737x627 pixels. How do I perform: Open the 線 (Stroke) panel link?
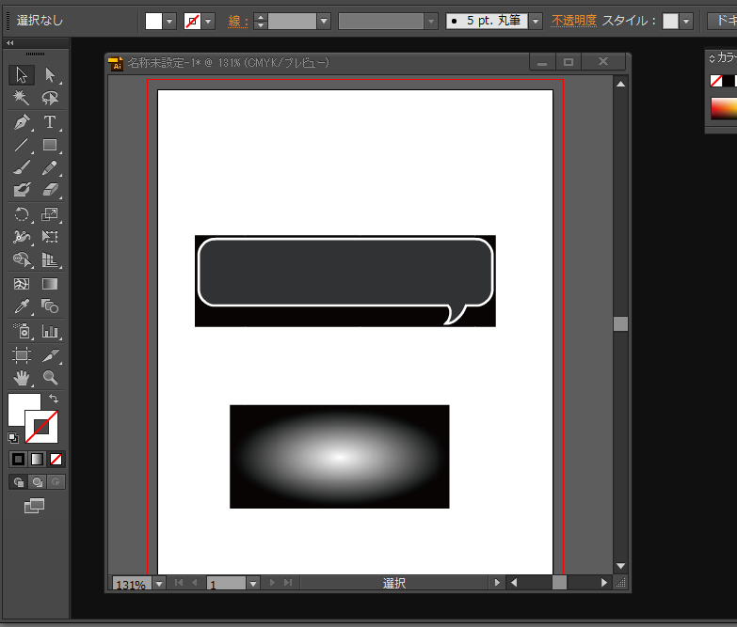pyautogui.click(x=238, y=21)
